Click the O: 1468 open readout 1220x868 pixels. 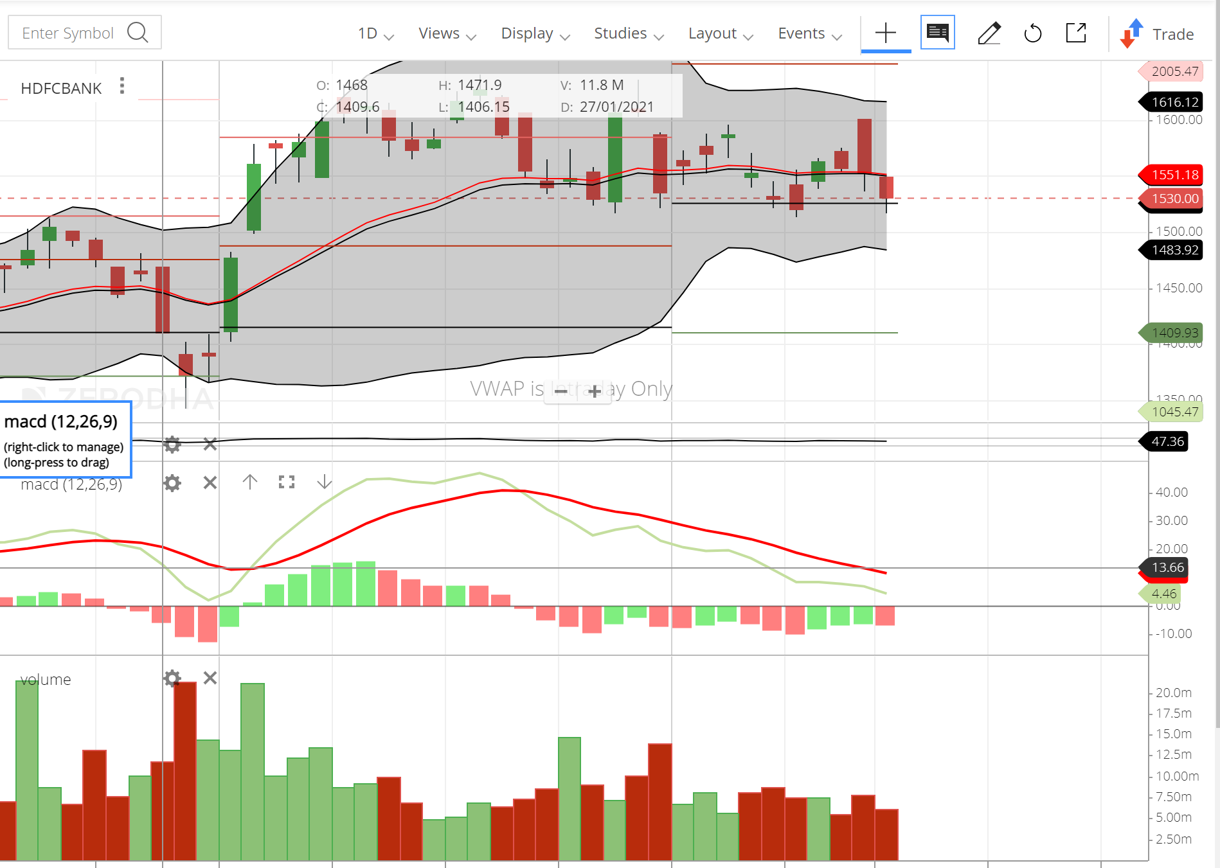click(342, 85)
